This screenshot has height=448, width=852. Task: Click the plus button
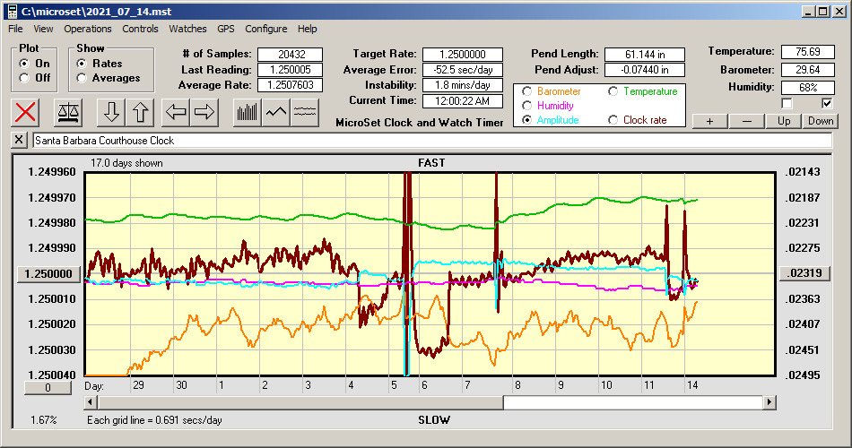point(709,121)
